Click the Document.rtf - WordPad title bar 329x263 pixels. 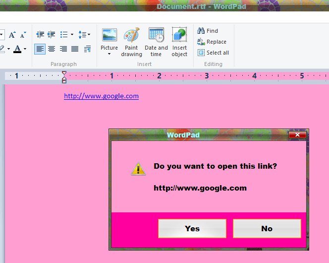click(x=202, y=6)
